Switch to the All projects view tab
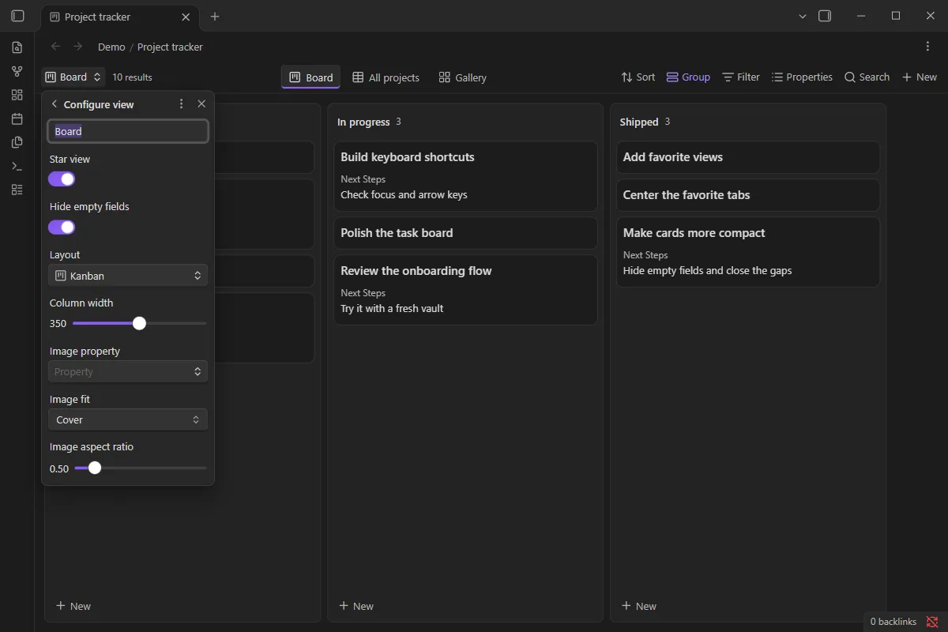The image size is (948, 632). [386, 77]
